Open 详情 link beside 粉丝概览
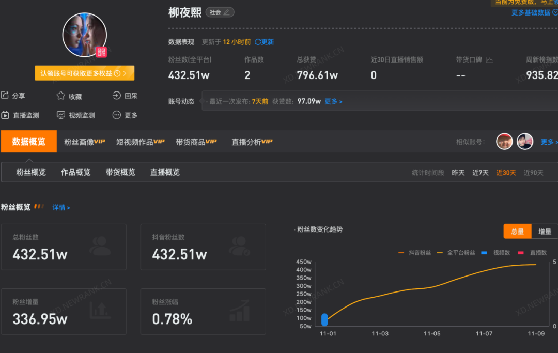 (x=61, y=208)
